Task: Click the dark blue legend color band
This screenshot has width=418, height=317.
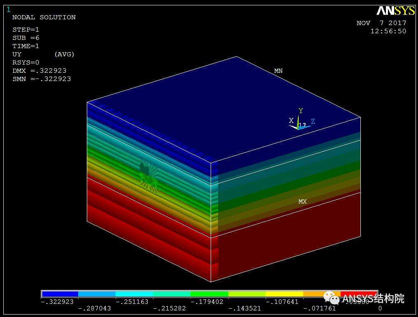Action: pyautogui.click(x=60, y=294)
